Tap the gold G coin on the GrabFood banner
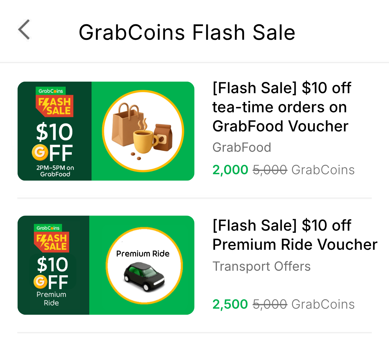 (40, 152)
